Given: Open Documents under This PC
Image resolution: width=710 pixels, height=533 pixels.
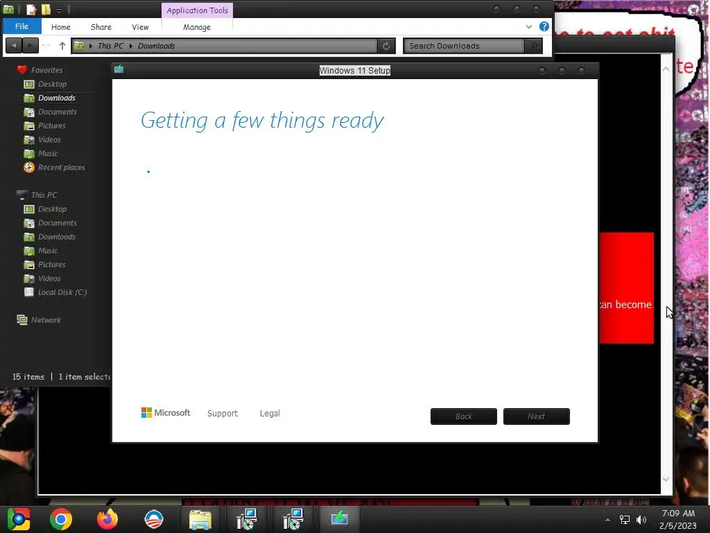Looking at the screenshot, I should click(57, 223).
